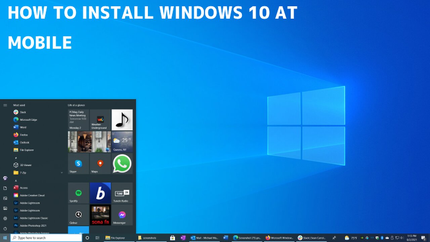This screenshot has width=430, height=242.
Task: Open the Queens, NY weather tile
Action: (122, 142)
